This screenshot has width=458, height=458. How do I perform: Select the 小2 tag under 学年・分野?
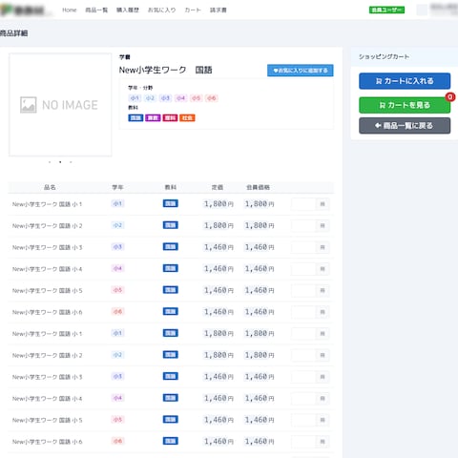(x=150, y=98)
